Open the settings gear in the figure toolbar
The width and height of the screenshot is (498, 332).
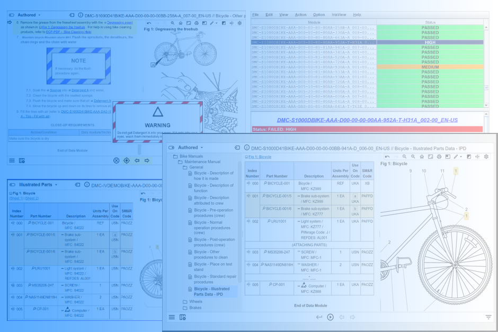point(486,156)
